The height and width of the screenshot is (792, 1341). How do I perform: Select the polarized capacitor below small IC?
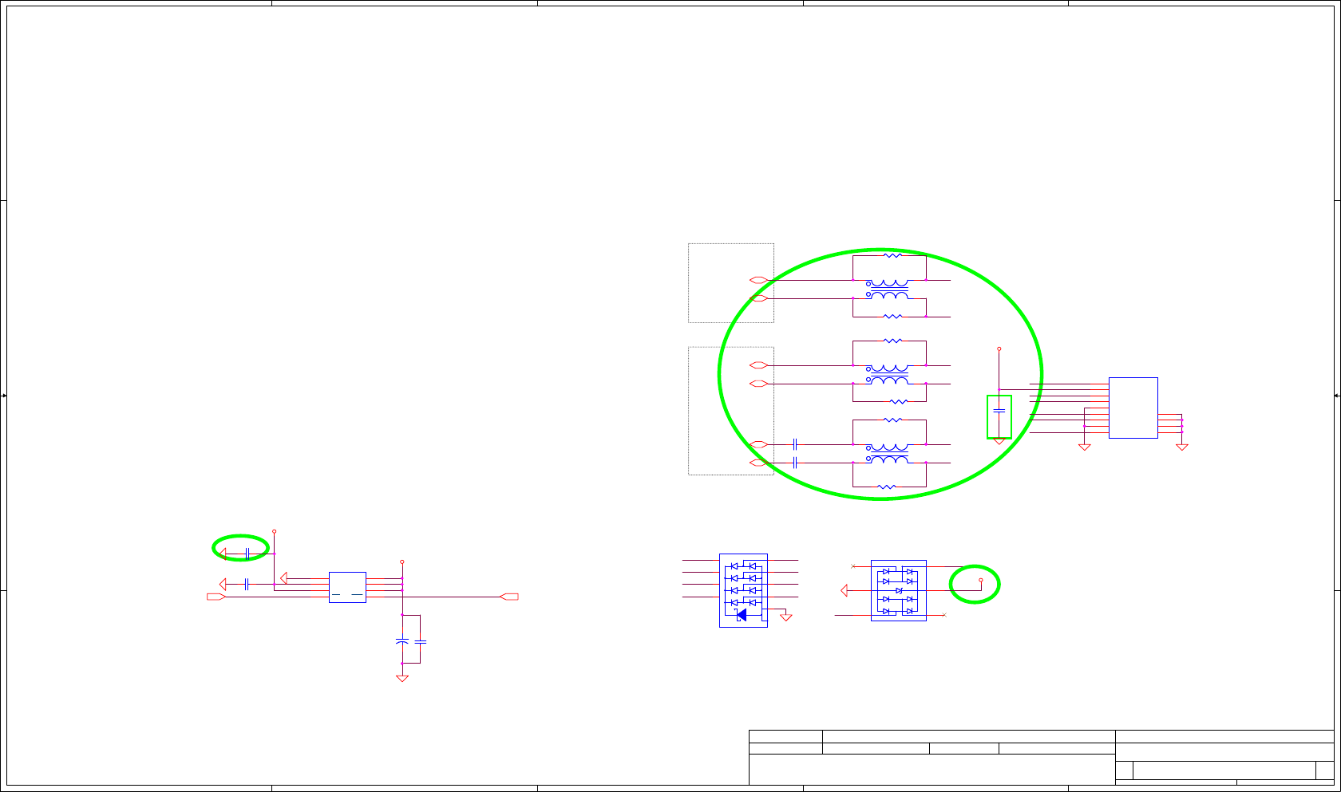pyautogui.click(x=402, y=640)
